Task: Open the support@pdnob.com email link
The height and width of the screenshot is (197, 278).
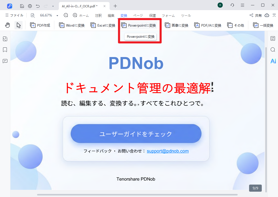Action: coord(168,151)
